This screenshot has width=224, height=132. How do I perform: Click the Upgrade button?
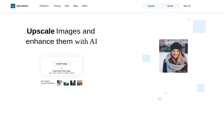point(151,6)
